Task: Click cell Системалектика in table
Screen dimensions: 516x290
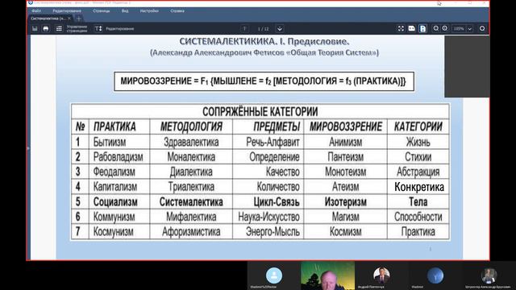Action: click(x=191, y=202)
